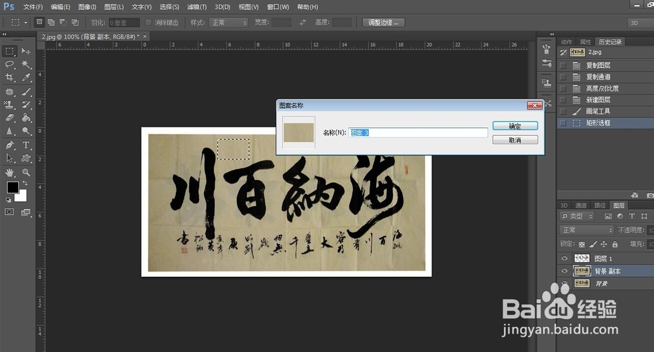
Task: Collapse the toolbox panel double arrow
Action: point(5,34)
